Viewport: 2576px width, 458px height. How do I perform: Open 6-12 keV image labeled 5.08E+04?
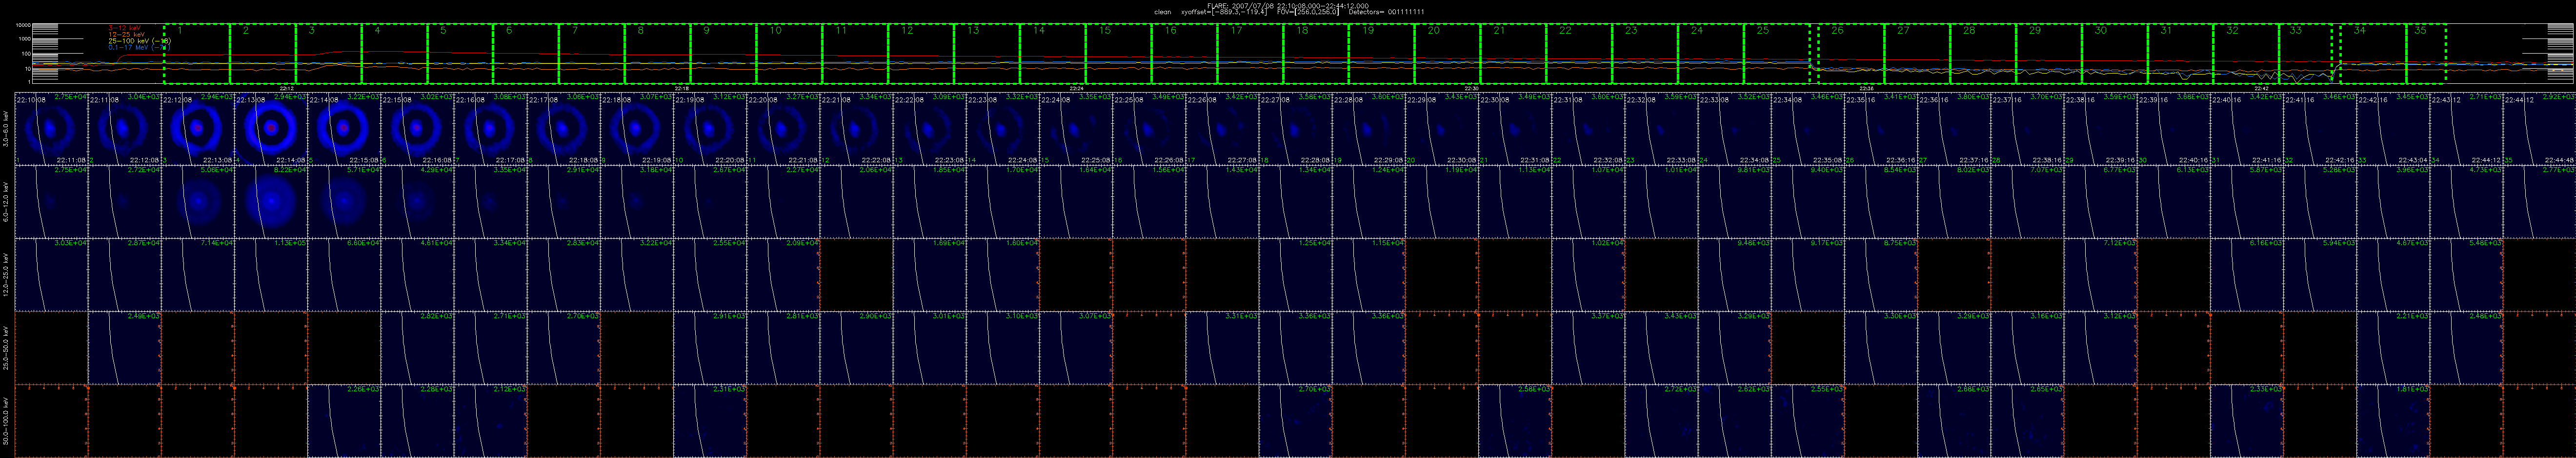pos(198,202)
